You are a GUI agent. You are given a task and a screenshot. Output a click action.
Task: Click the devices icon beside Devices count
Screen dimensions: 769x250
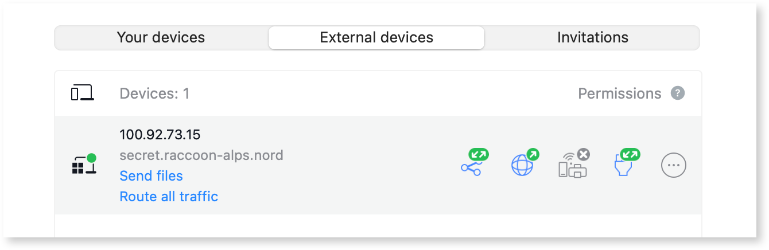click(83, 93)
